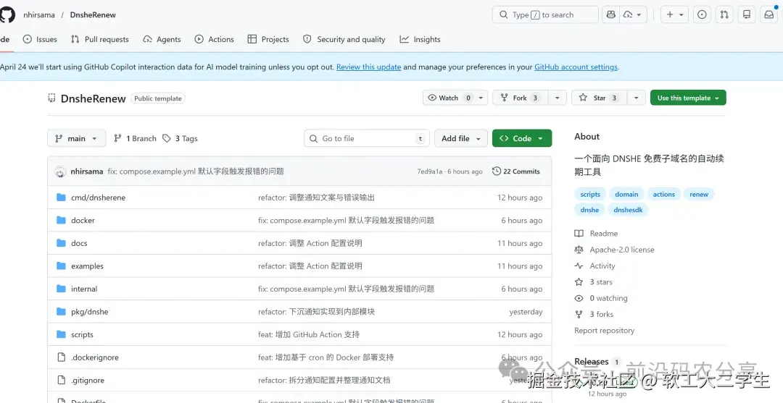Viewport: 783px width, 403px height.
Task: Click the docs folder icon
Action: tap(61, 243)
